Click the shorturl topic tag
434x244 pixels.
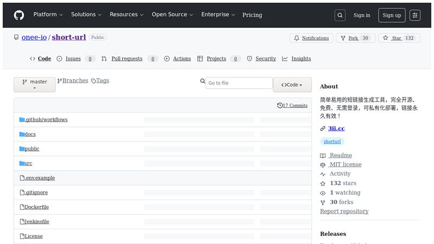click(x=332, y=142)
